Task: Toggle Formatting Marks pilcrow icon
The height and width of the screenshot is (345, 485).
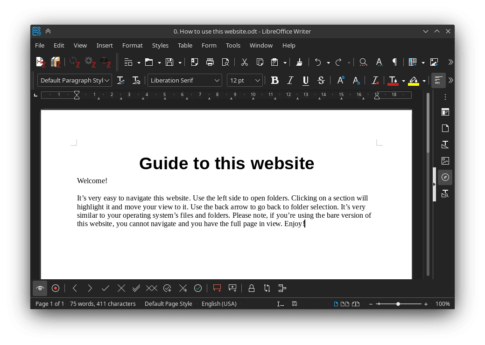Action: [394, 62]
